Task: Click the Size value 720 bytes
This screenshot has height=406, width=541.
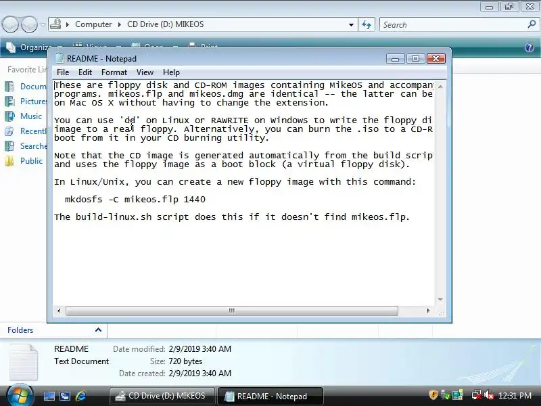Action: [x=185, y=361]
